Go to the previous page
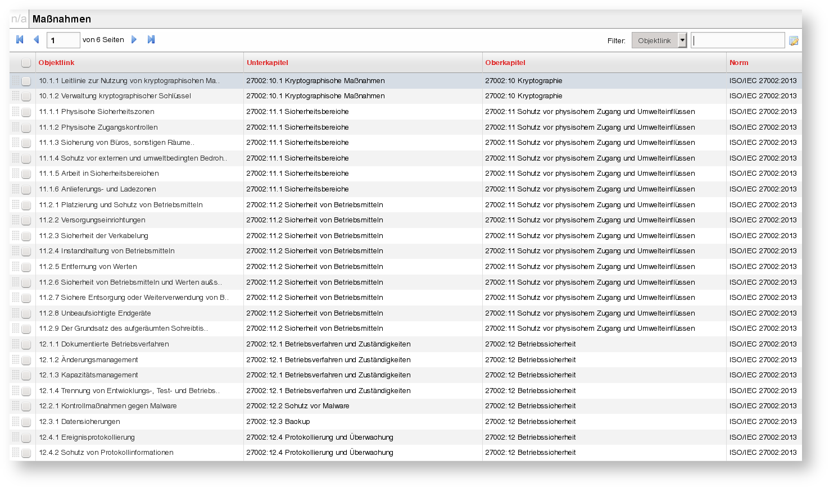The width and height of the screenshot is (829, 488). point(37,39)
